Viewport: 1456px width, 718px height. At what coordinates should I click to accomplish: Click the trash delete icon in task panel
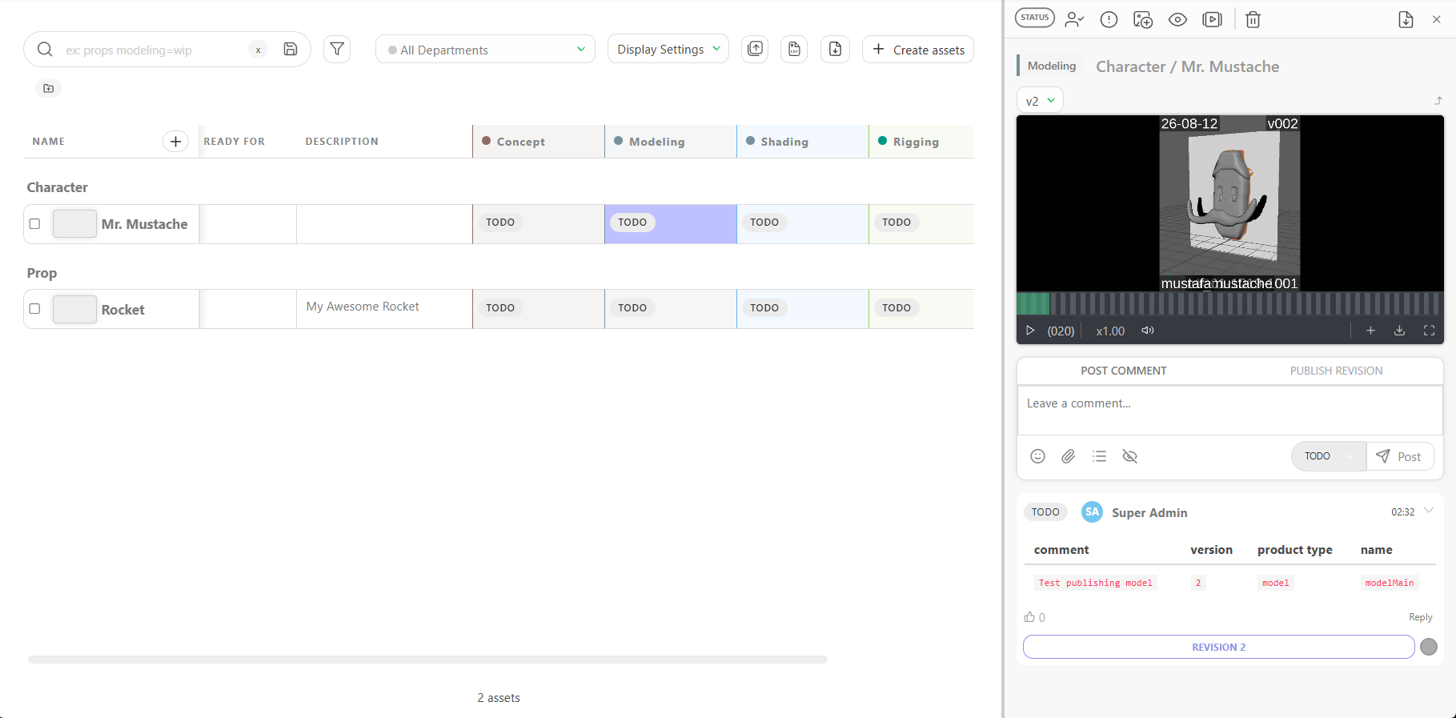1253,19
